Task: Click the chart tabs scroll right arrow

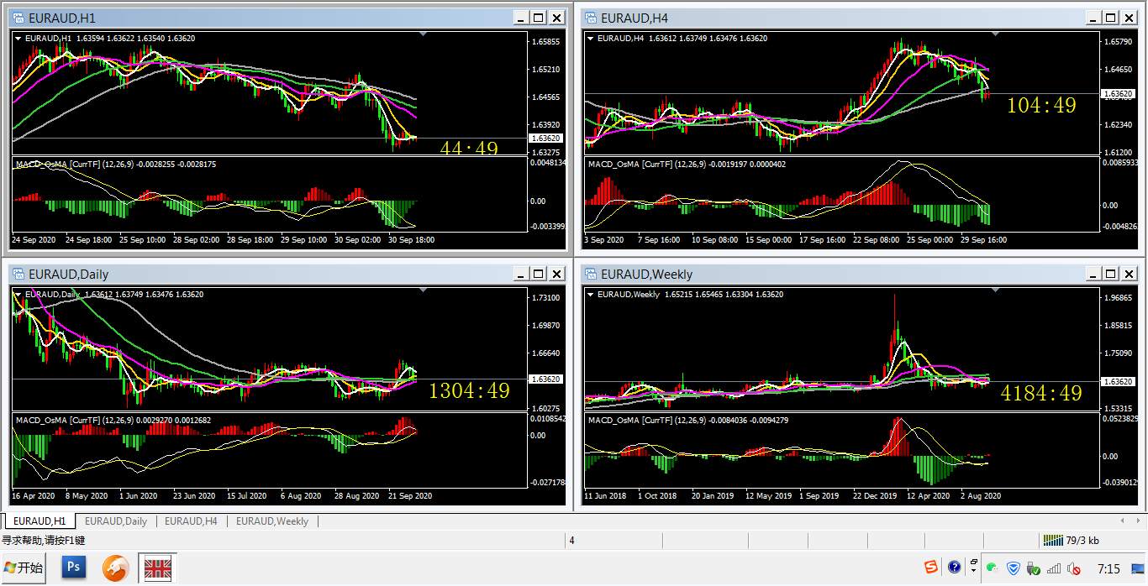Action: (x=1138, y=521)
